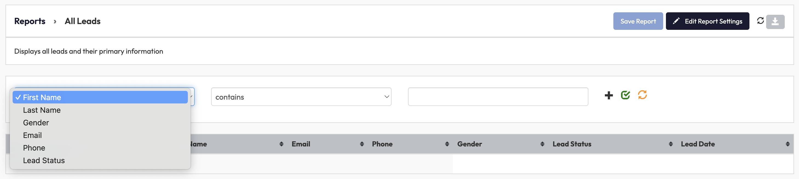Open Edit Report Settings
This screenshot has width=799, height=179.
click(707, 21)
